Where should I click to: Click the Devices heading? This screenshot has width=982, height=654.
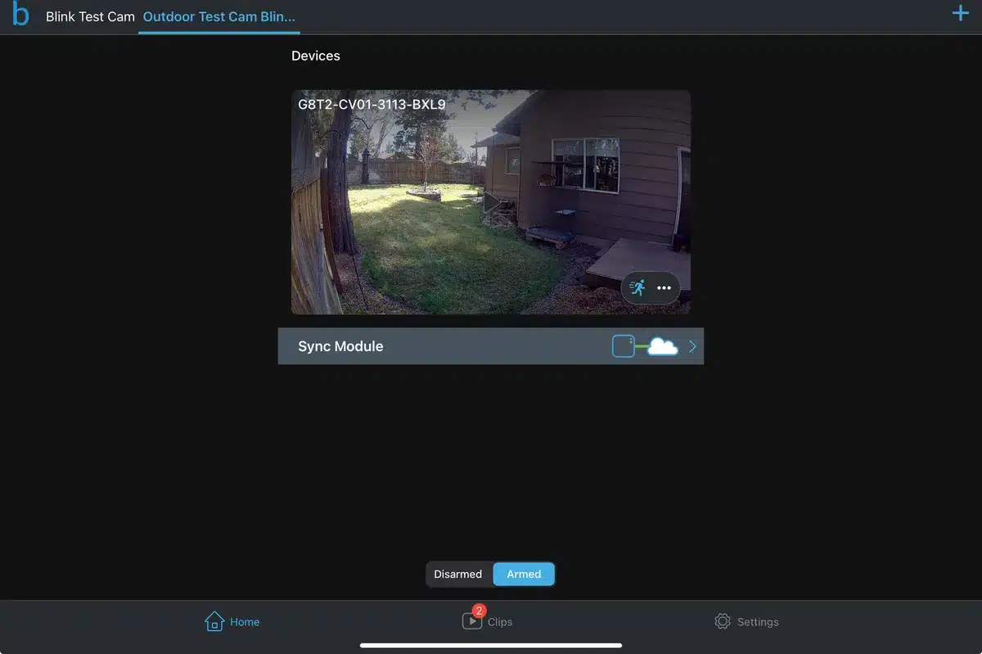(x=316, y=56)
